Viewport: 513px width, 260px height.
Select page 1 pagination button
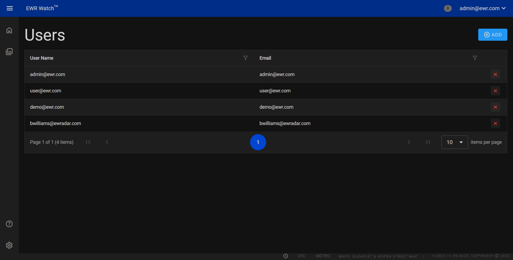coord(258,142)
